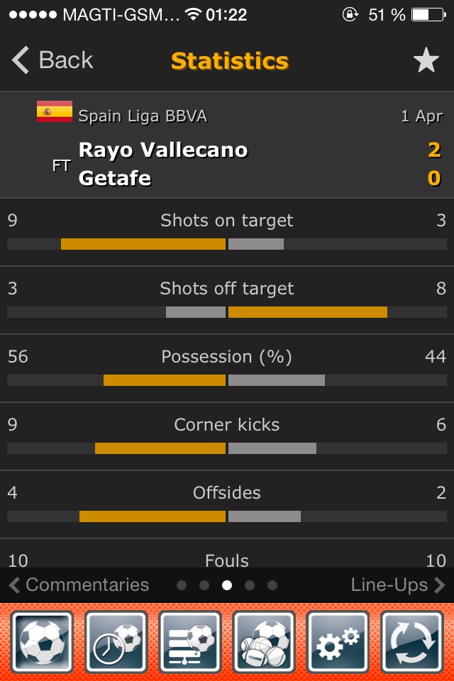Viewport: 454px width, 681px height.
Task: Open the clock and ball fixtures icon
Action: click(116, 643)
